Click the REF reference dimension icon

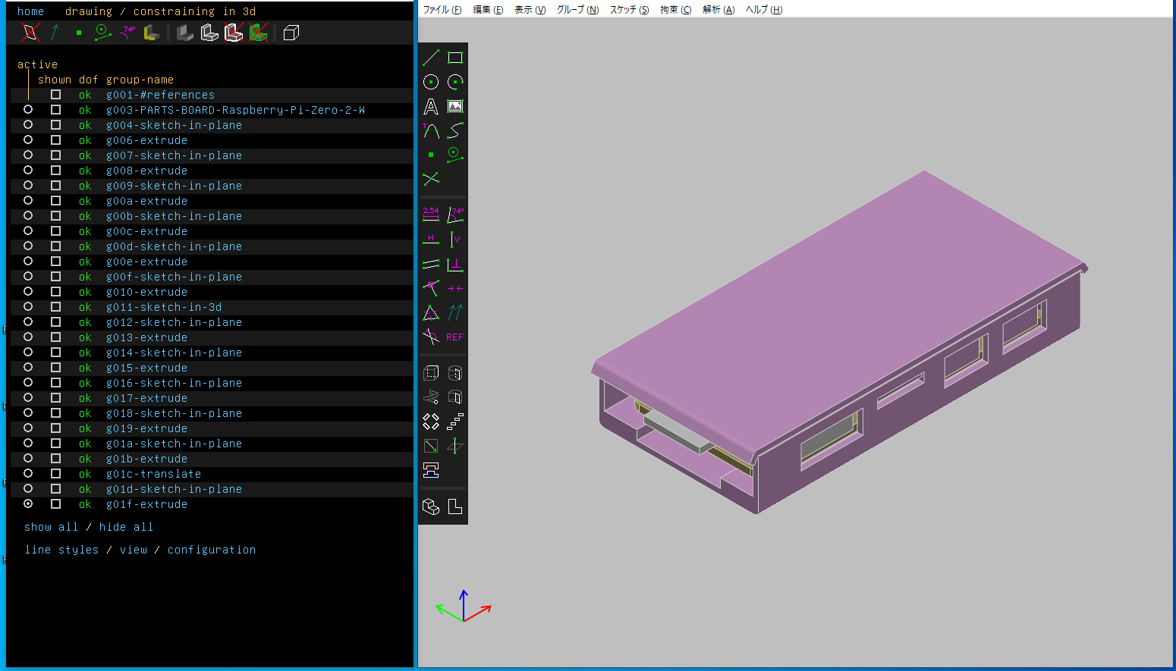455,337
